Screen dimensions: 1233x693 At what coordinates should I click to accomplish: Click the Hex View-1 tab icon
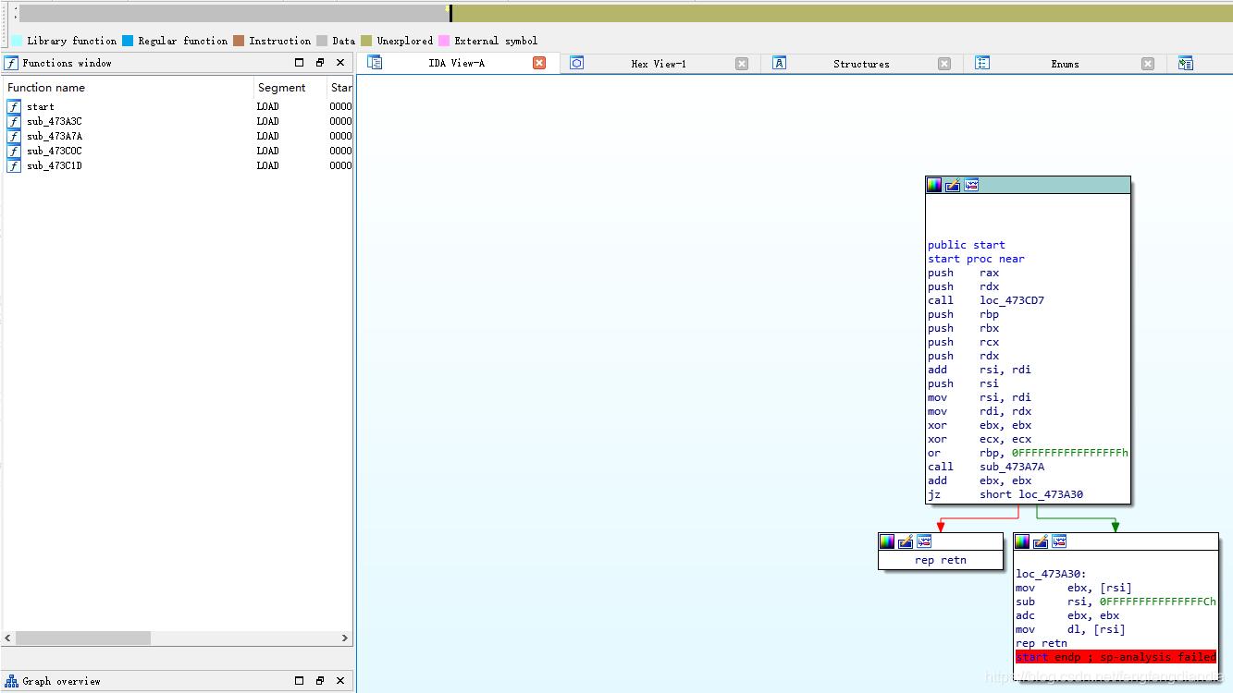tap(577, 63)
